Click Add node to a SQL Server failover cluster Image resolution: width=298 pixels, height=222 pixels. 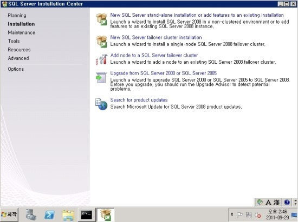tap(154, 55)
